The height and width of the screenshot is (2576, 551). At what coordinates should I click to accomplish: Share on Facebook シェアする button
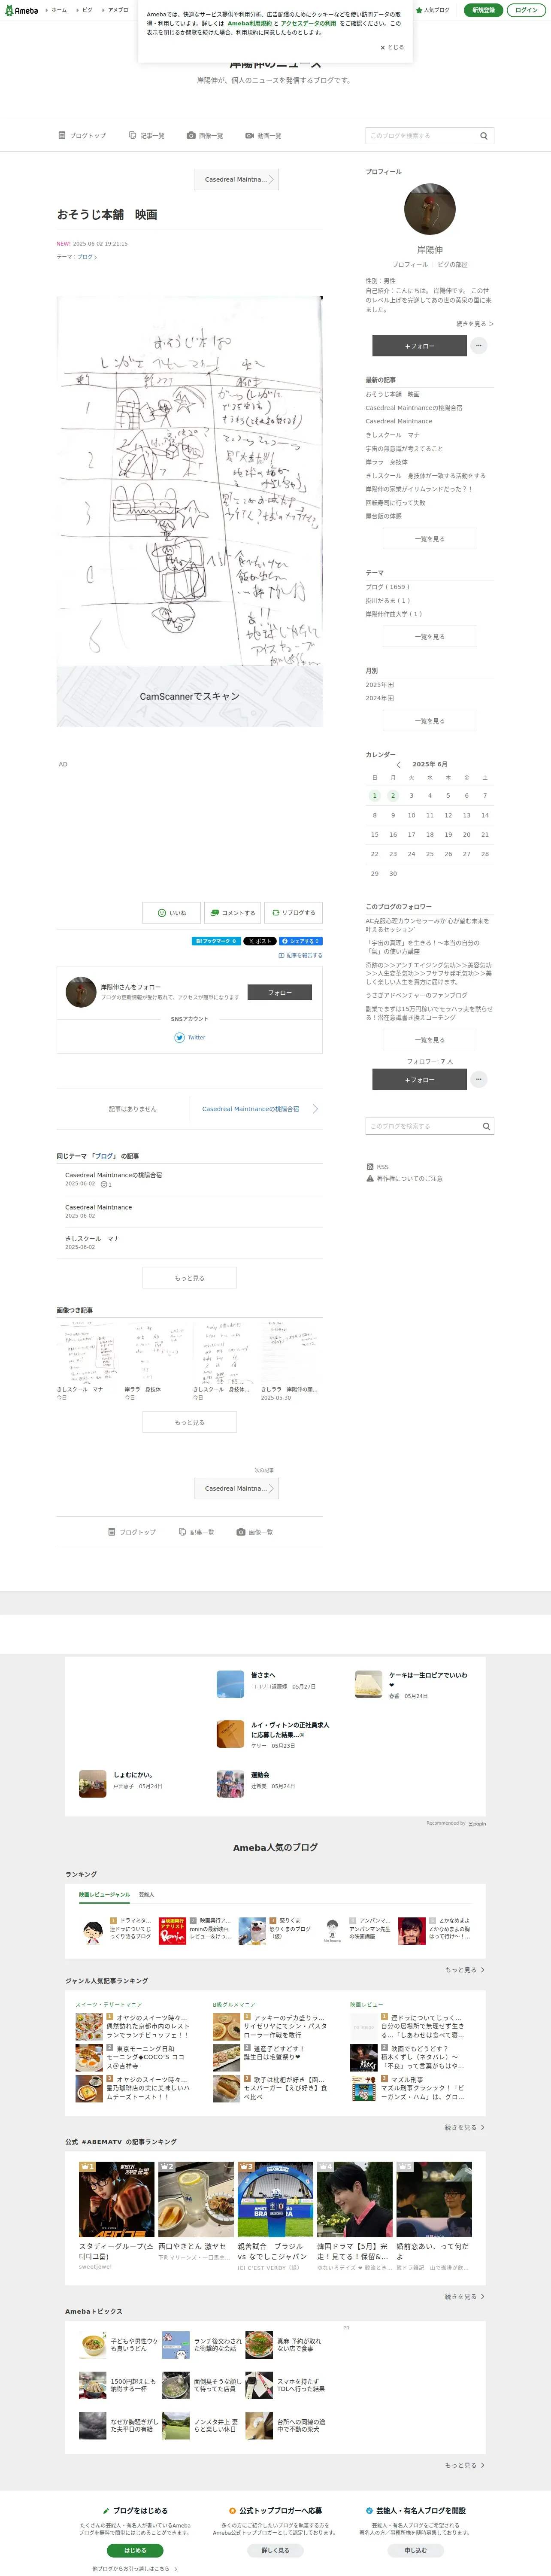pyautogui.click(x=300, y=941)
